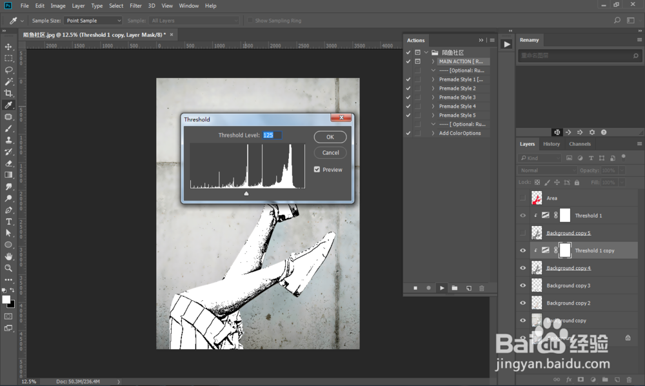Select the Clone Stamp tool
This screenshot has height=386, width=645.
point(8,140)
